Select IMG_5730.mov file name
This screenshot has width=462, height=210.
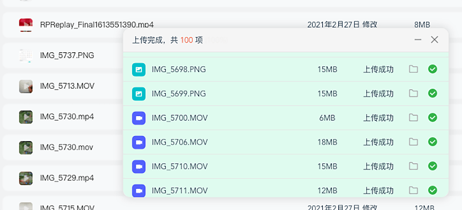click(x=67, y=148)
